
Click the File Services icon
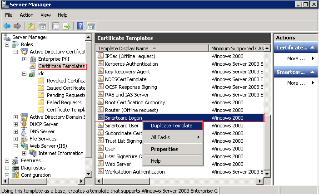tap(24, 139)
